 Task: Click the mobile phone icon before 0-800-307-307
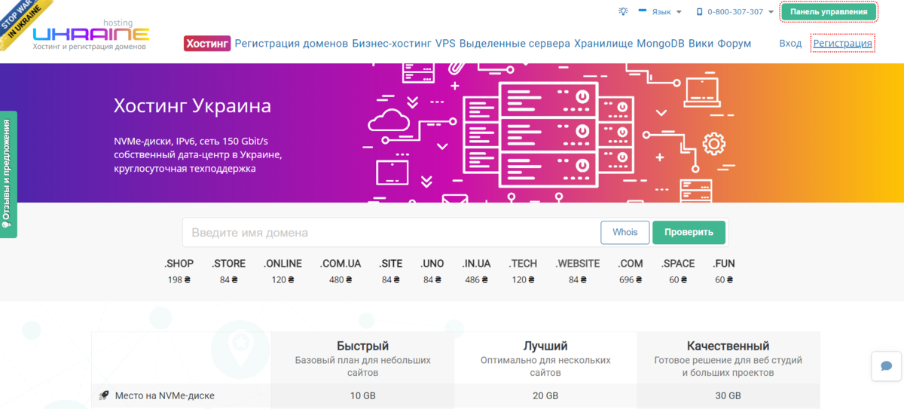pyautogui.click(x=700, y=12)
